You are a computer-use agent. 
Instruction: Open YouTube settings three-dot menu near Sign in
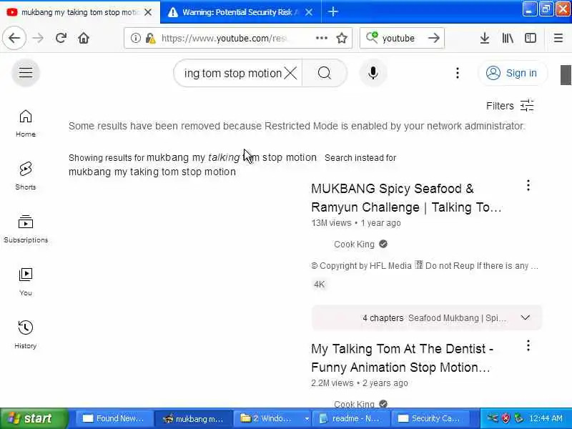coord(457,73)
